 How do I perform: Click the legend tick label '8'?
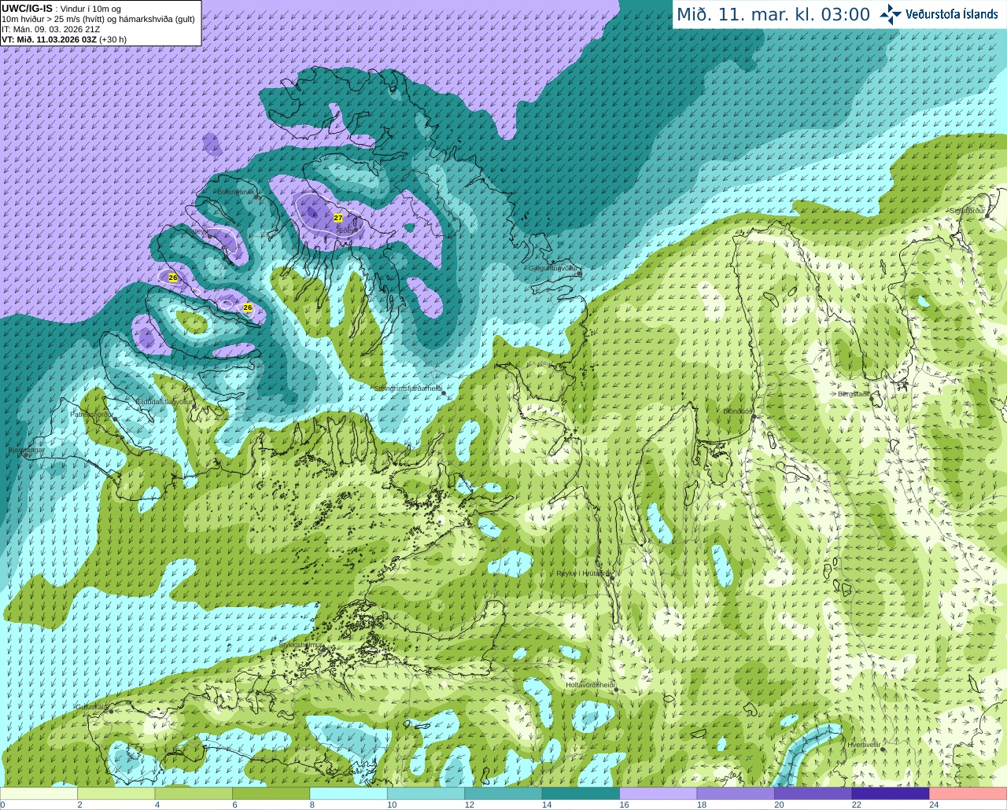[x=312, y=804]
